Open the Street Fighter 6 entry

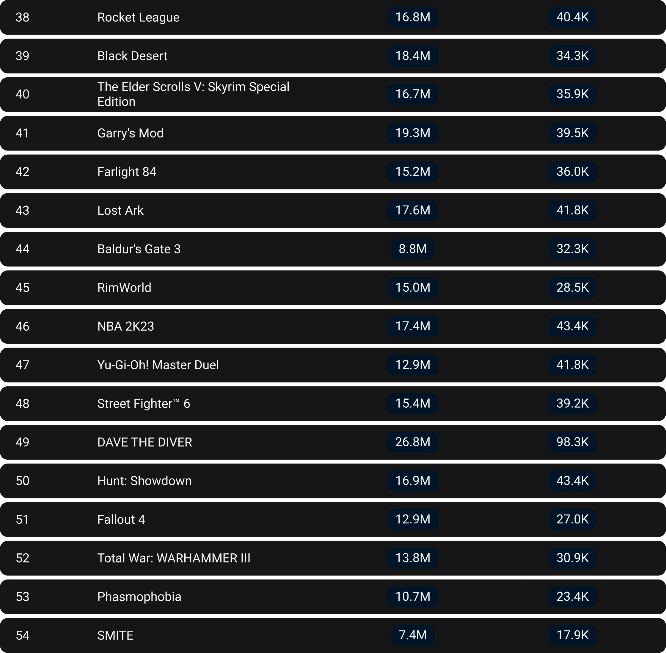pyautogui.click(x=143, y=404)
